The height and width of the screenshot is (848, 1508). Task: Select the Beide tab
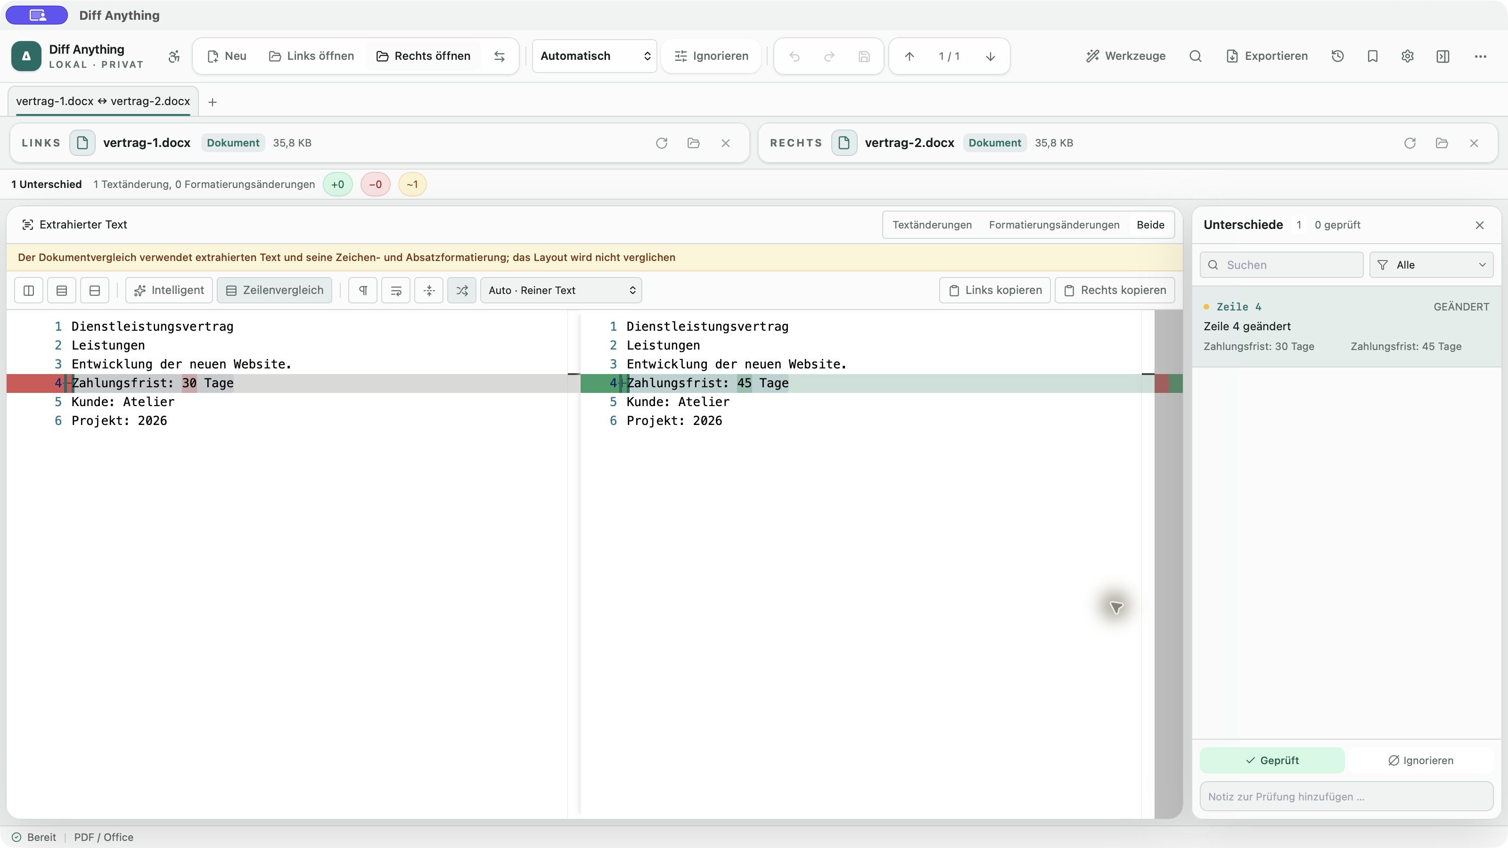click(x=1150, y=225)
